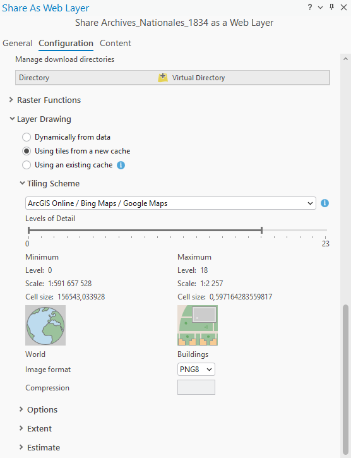Viewport: 351px width, 458px height.
Task: Click the World globe thumbnail
Action: tap(45, 325)
